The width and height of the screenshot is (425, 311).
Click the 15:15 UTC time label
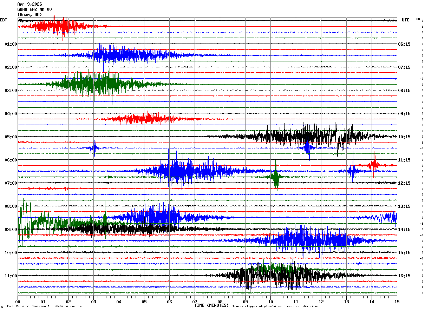[x=405, y=253]
